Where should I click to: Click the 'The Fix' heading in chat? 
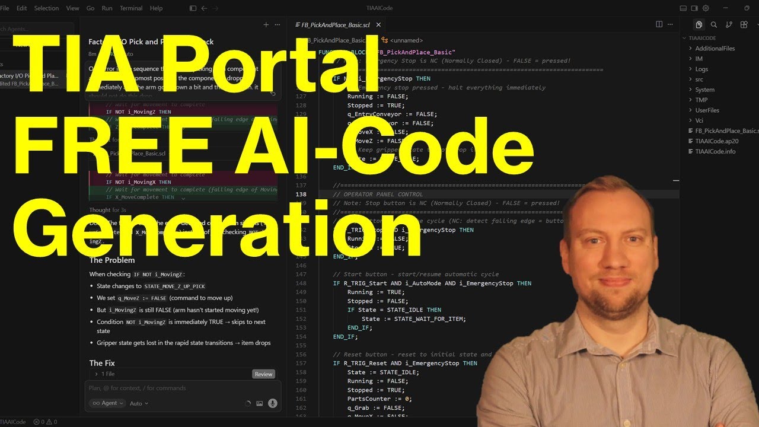102,363
